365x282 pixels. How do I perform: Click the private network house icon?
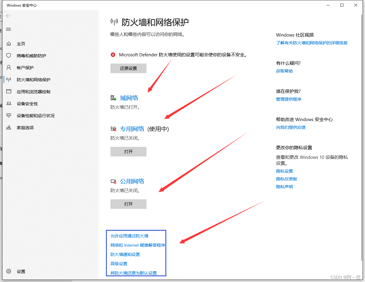pos(113,129)
